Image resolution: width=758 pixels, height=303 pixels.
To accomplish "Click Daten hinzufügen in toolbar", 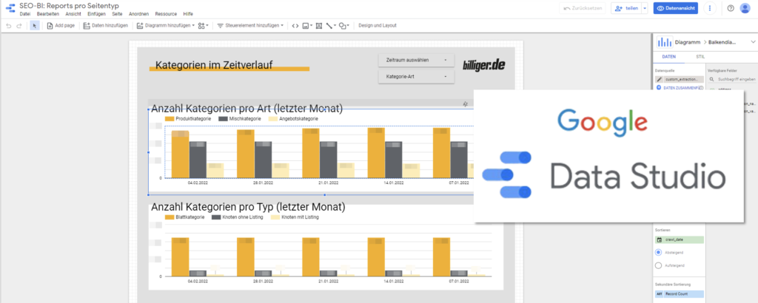I will coord(105,26).
